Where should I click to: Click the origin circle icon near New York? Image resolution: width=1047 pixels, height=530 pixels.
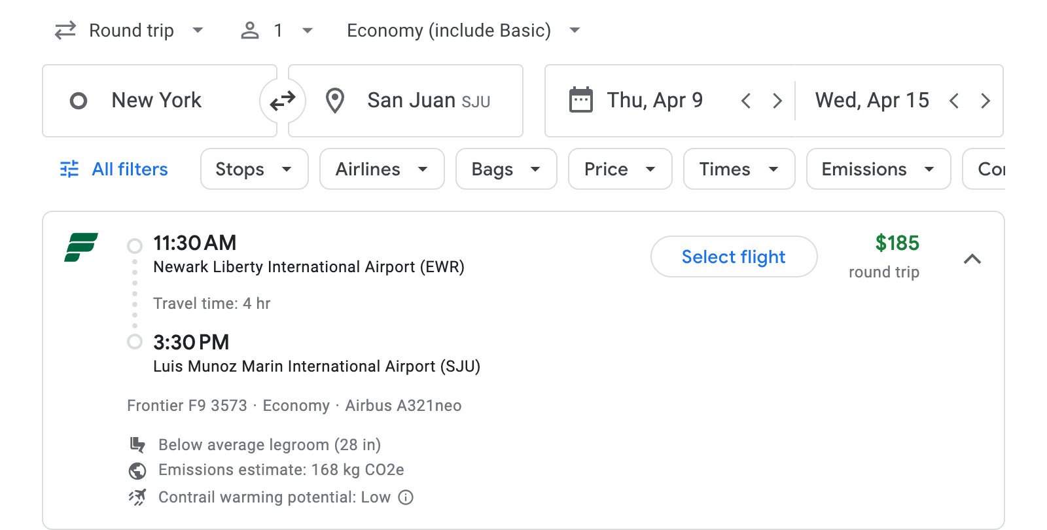click(79, 100)
